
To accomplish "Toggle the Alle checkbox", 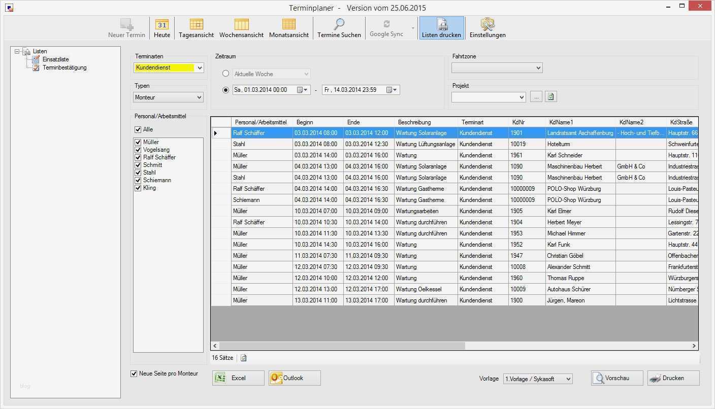I will 138,129.
